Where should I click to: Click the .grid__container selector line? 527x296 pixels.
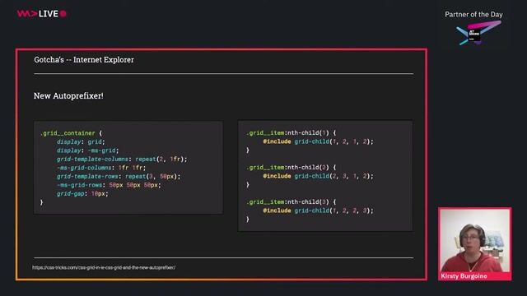[71, 133]
